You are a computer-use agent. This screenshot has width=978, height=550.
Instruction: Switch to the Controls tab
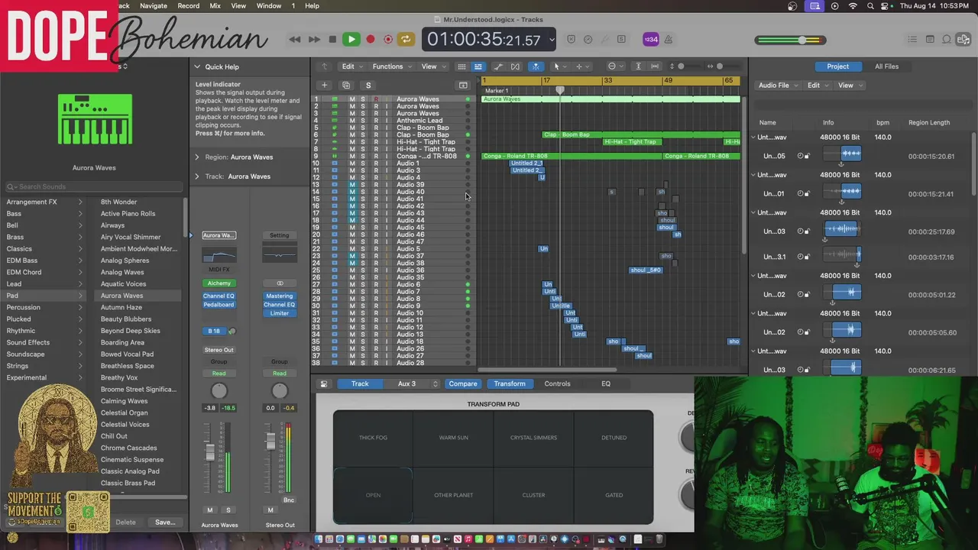tap(557, 384)
